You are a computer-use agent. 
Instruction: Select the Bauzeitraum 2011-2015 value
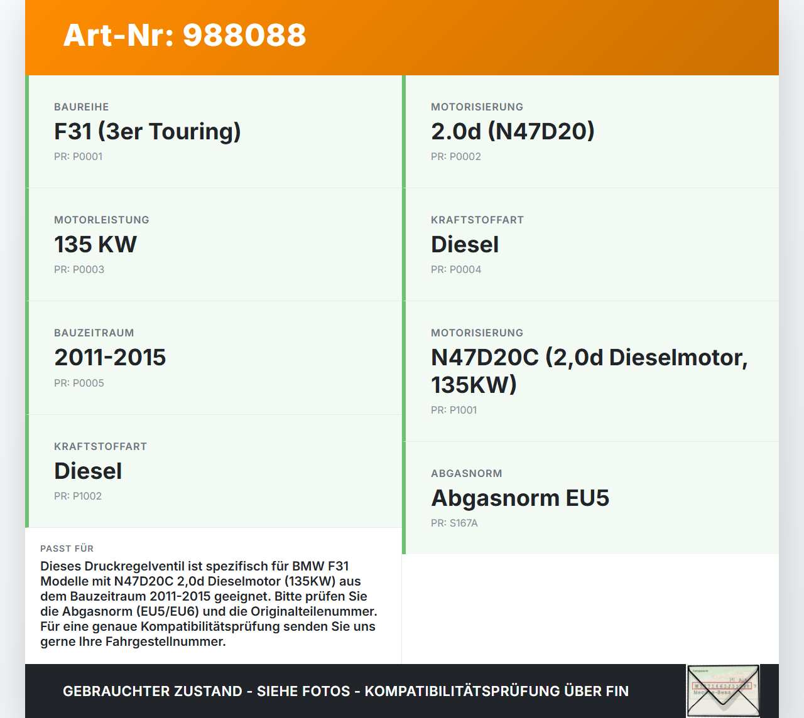tap(110, 358)
